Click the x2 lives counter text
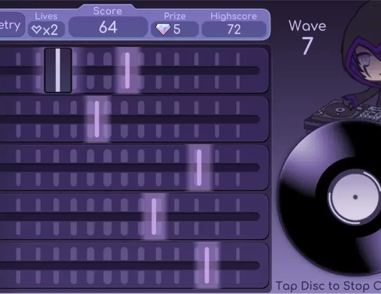 tap(50, 30)
